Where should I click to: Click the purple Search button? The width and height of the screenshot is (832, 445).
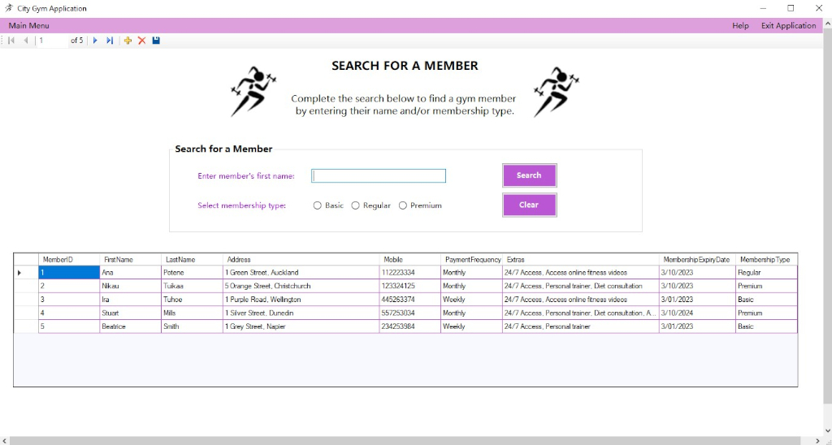[529, 175]
